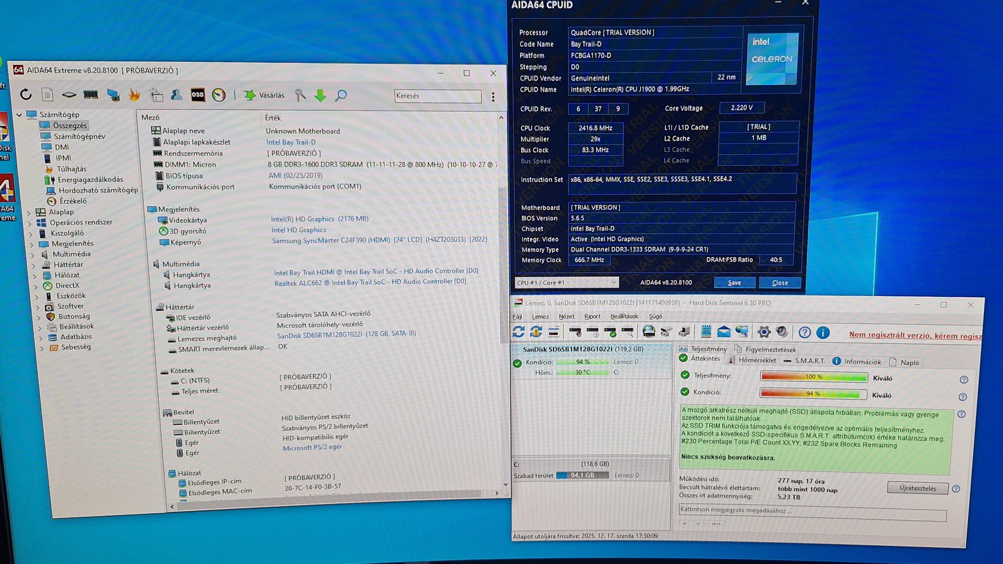The image size is (1003, 564).
Task: Click the Keresés search field
Action: pyautogui.click(x=437, y=96)
